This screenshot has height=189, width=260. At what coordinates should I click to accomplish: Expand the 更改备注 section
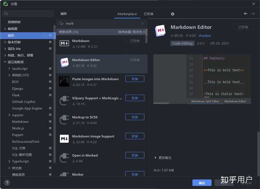[x=155, y=157]
